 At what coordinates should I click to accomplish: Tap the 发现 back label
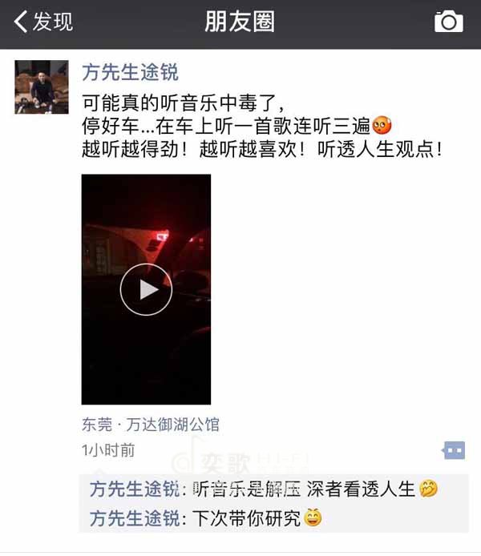click(x=53, y=22)
